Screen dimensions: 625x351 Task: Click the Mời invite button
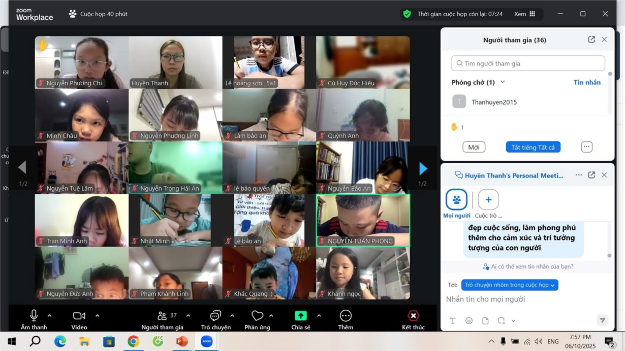pyautogui.click(x=474, y=147)
